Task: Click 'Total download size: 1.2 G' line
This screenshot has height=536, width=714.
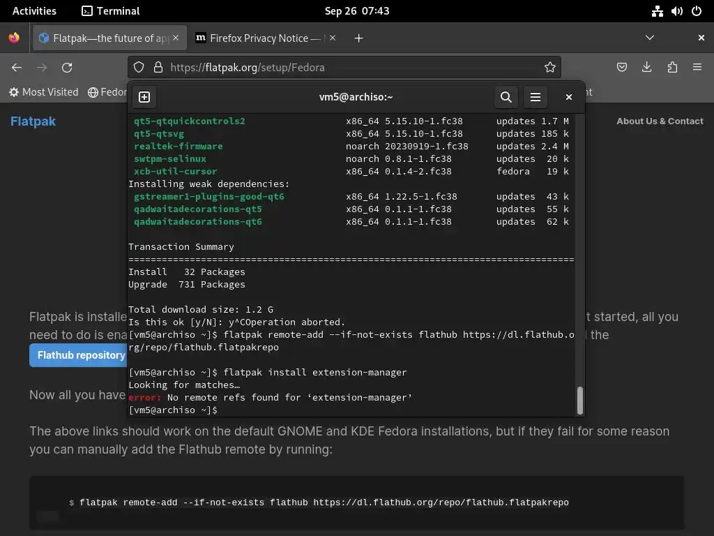Action: (201, 309)
